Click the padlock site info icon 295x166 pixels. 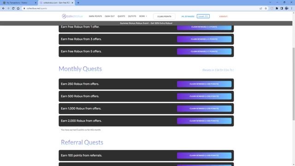24,8
